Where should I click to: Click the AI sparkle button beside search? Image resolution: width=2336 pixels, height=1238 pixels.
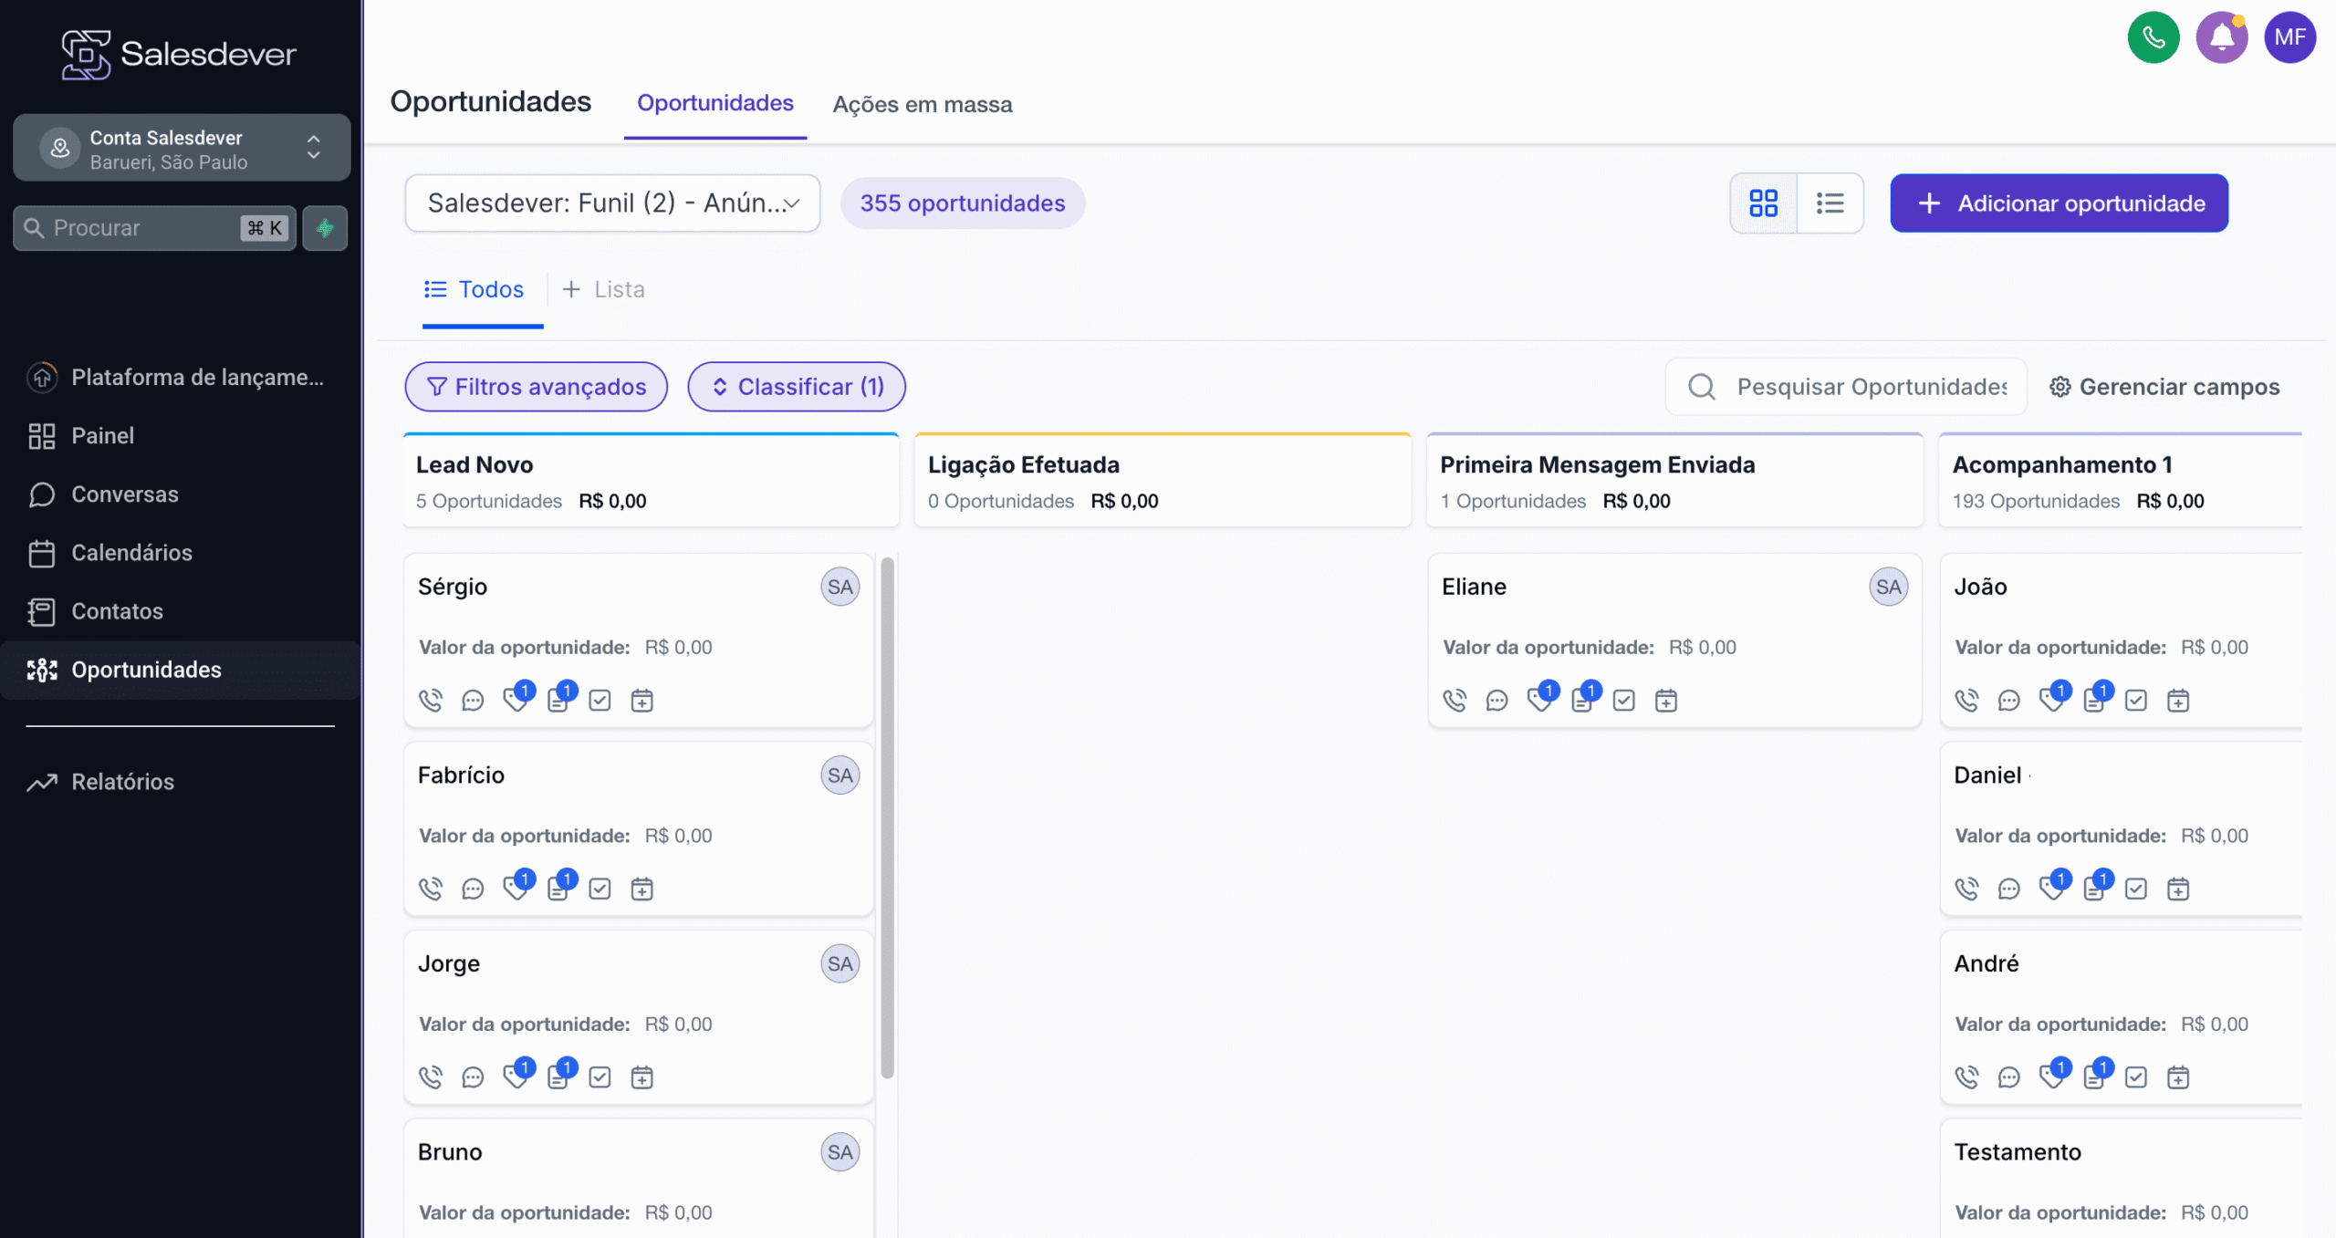pos(325,228)
